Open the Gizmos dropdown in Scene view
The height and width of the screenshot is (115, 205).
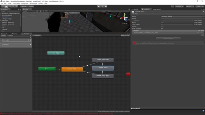point(104,11)
